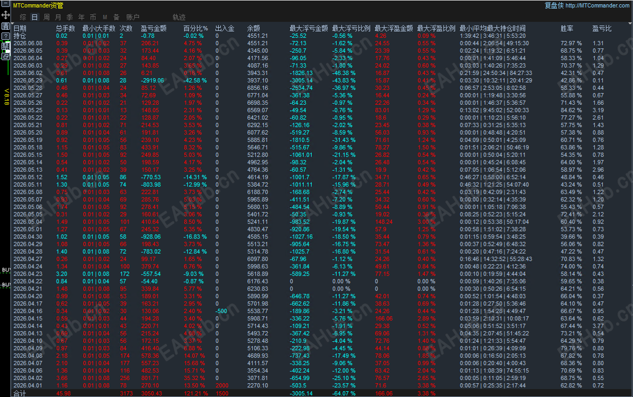Viewport: 633px width, 397px height.
Task: Click the -16.83 % percentage cell
Action: click(195, 237)
